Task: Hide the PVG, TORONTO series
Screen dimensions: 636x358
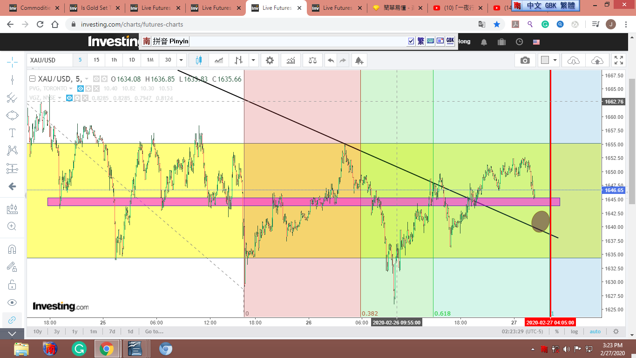Action: click(x=81, y=89)
